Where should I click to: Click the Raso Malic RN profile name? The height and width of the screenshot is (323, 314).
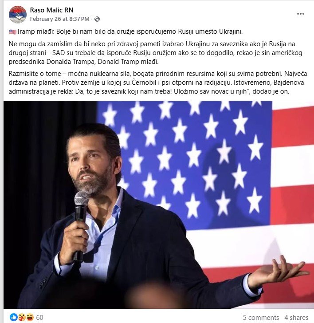52,10
